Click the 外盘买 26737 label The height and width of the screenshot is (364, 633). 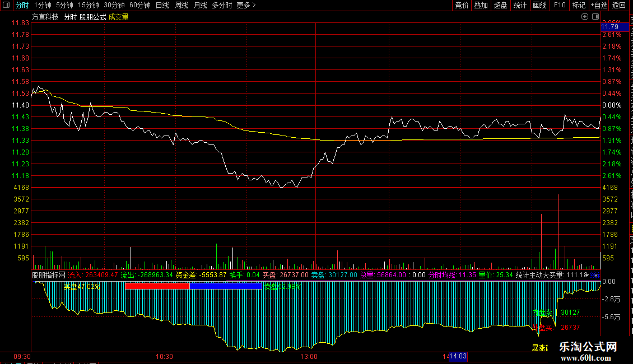click(556, 327)
